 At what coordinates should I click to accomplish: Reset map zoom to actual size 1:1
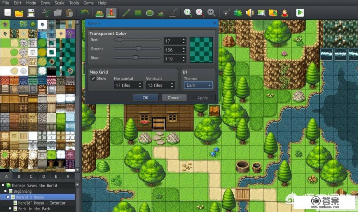(211, 13)
